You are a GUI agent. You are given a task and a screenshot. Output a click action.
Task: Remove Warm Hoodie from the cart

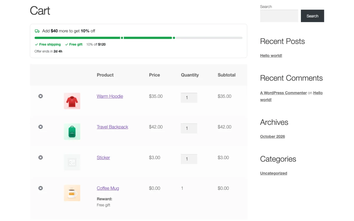coord(41,96)
